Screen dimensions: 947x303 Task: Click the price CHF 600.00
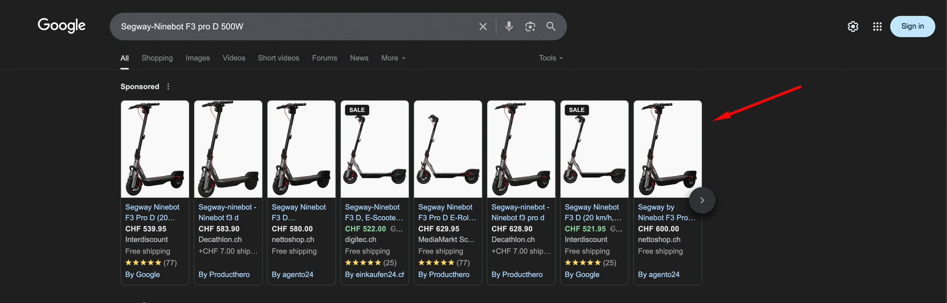tap(659, 229)
